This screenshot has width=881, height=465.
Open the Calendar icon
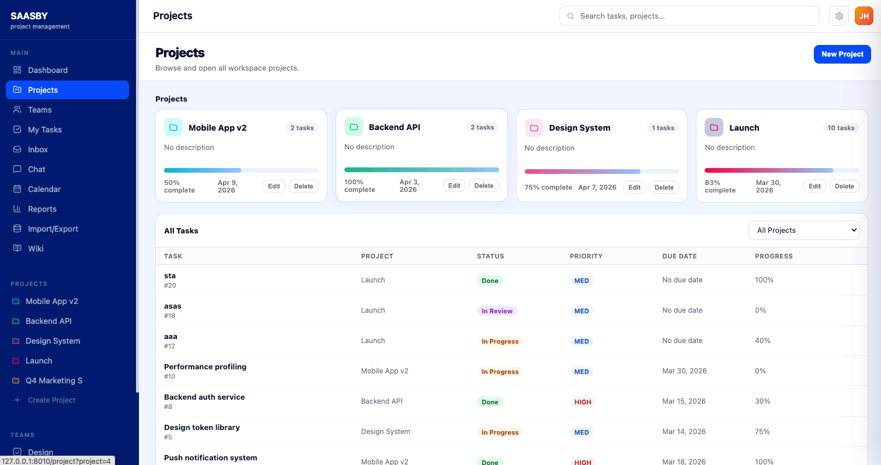click(x=17, y=189)
